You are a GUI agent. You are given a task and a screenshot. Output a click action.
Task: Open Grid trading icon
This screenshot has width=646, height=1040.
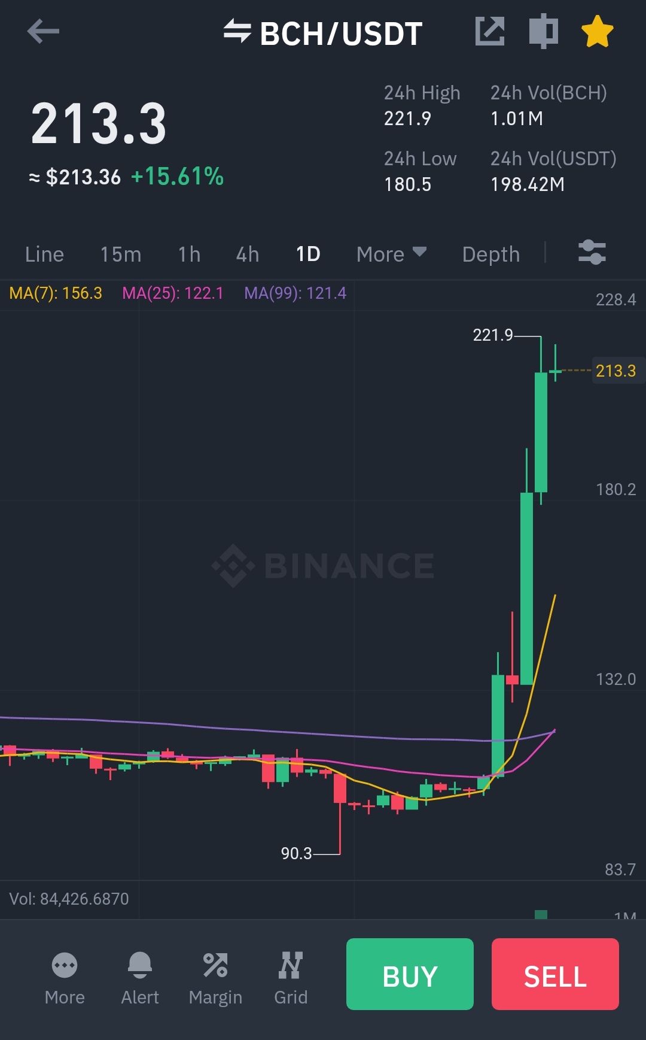[291, 978]
